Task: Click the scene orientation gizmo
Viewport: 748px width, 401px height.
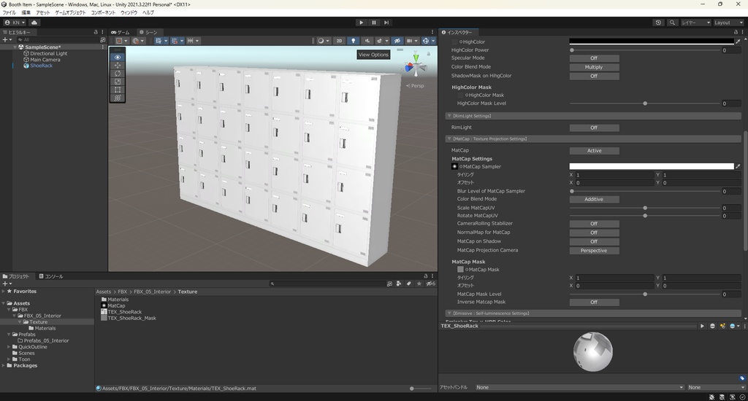Action: (x=416, y=66)
